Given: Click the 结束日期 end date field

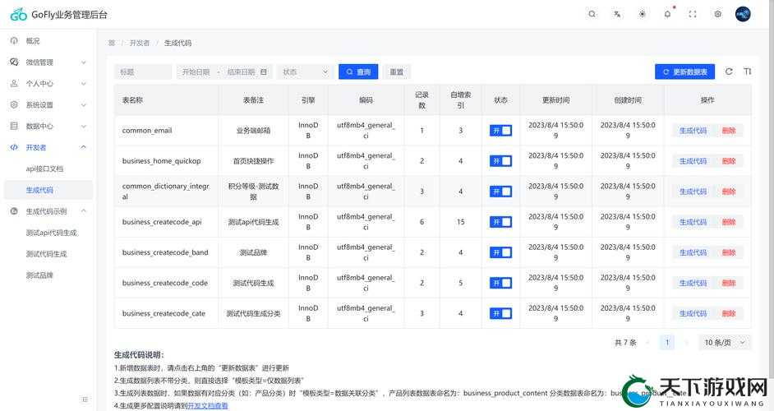Looking at the screenshot, I should pos(241,72).
